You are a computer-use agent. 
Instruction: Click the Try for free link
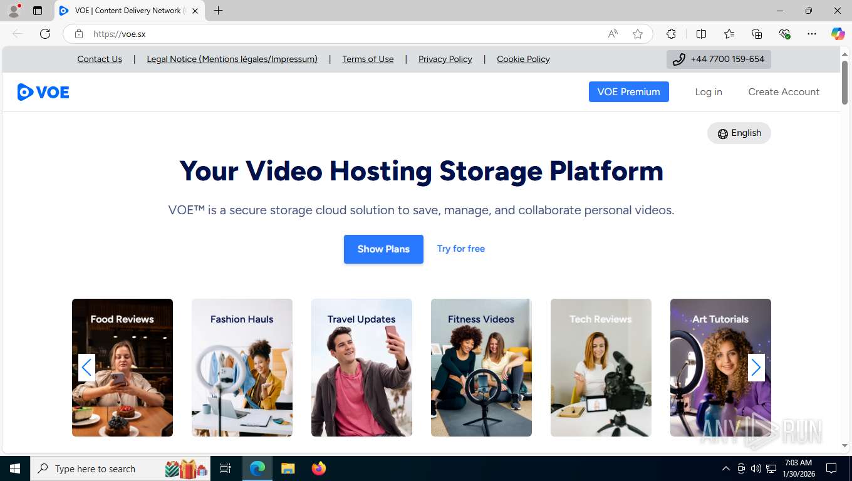click(461, 249)
